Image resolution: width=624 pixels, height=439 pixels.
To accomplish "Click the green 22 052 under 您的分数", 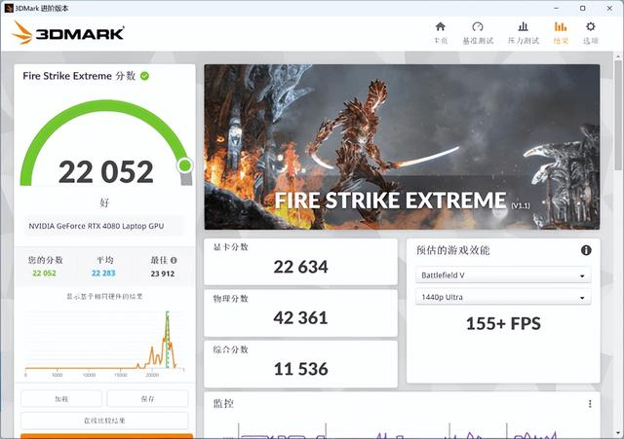I will pos(44,274).
